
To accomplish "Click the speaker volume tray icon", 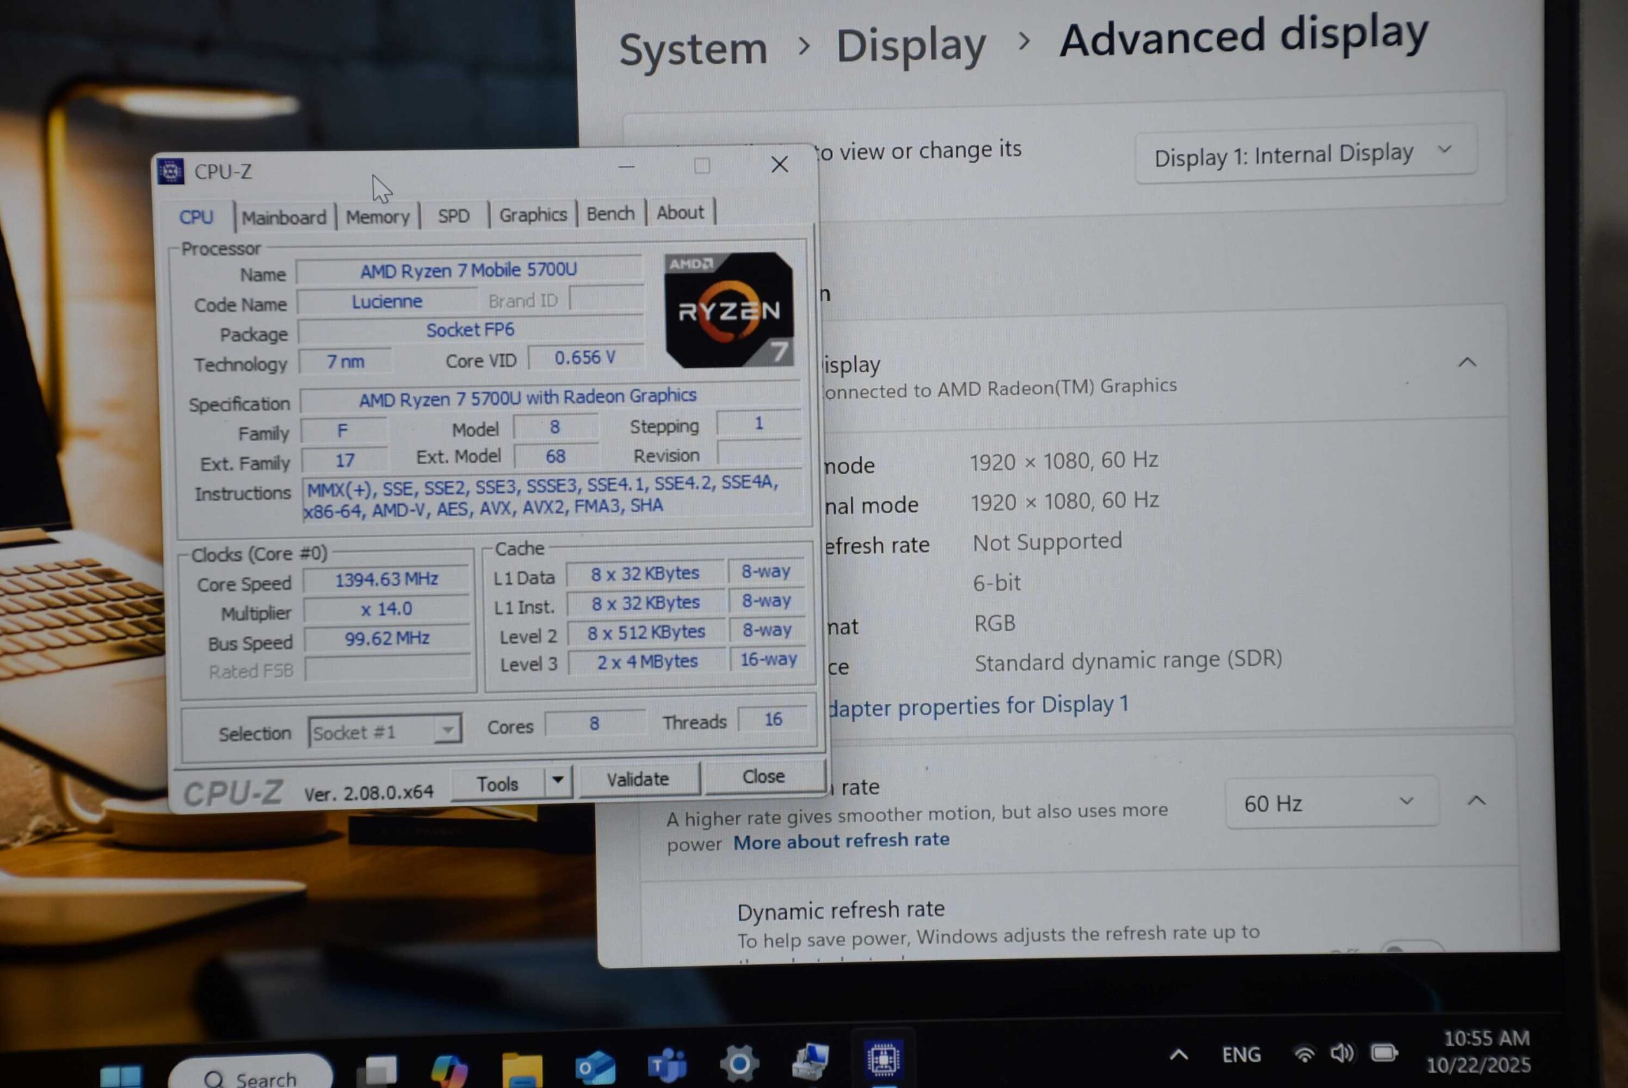I will 1341,1054.
